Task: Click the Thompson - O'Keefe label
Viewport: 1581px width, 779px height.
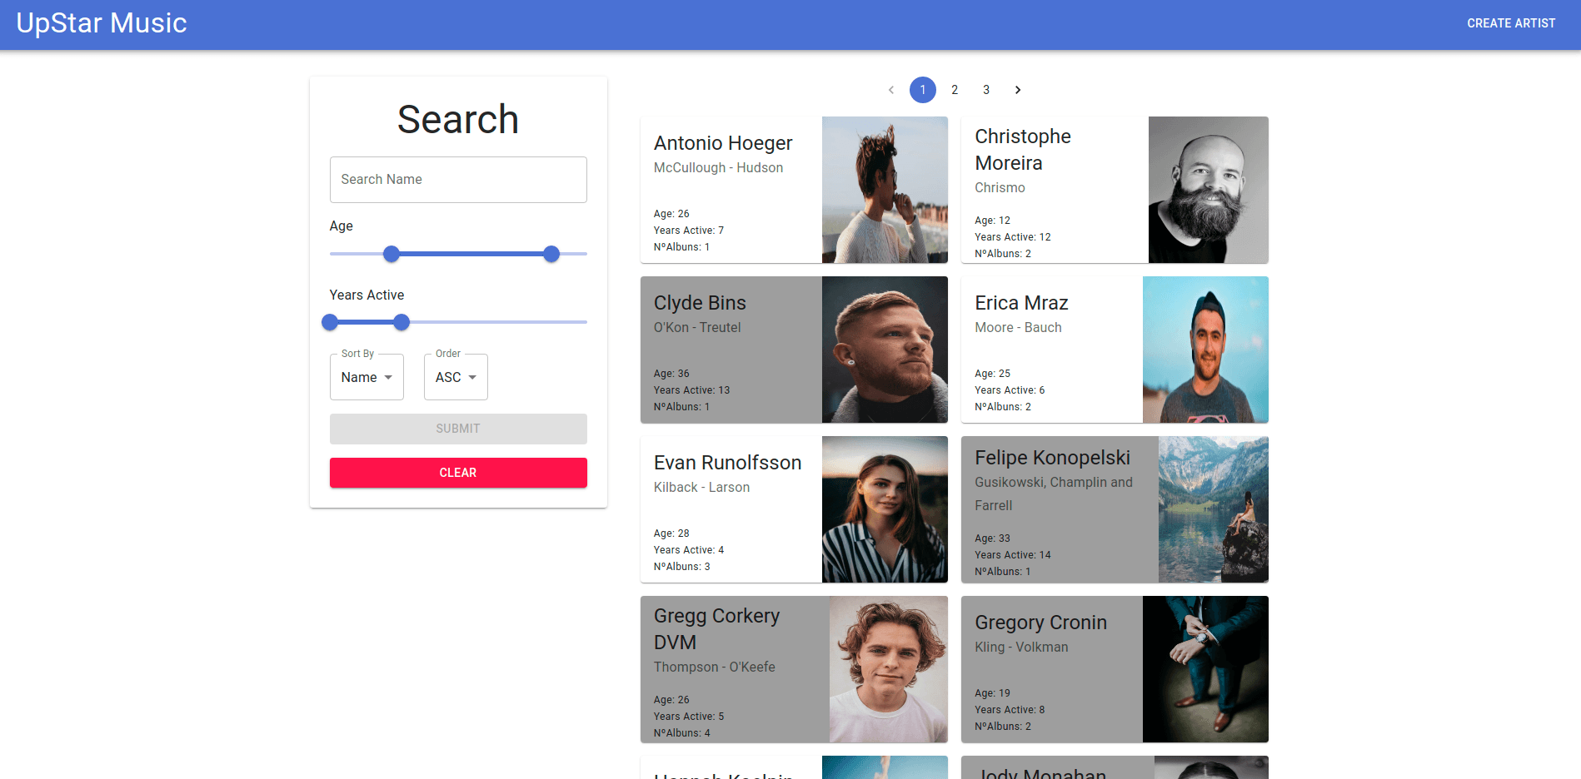Action: (x=714, y=667)
